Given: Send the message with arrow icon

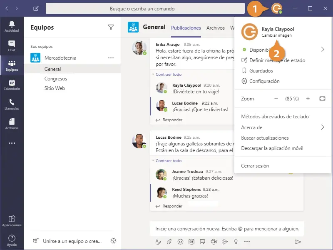Looking at the screenshot, I should (x=298, y=242).
